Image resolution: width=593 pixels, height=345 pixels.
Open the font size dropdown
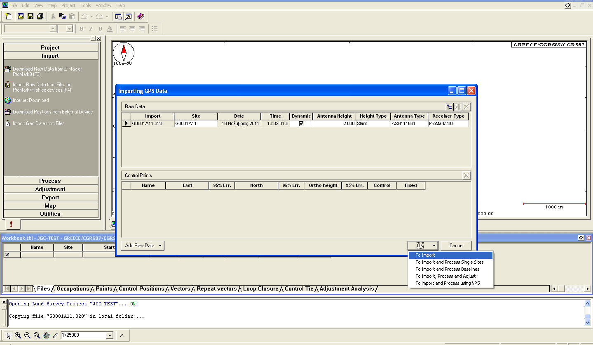point(69,29)
